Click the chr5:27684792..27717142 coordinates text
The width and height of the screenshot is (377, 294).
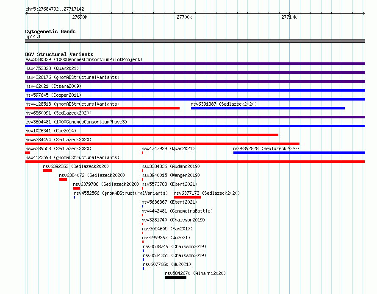point(55,9)
